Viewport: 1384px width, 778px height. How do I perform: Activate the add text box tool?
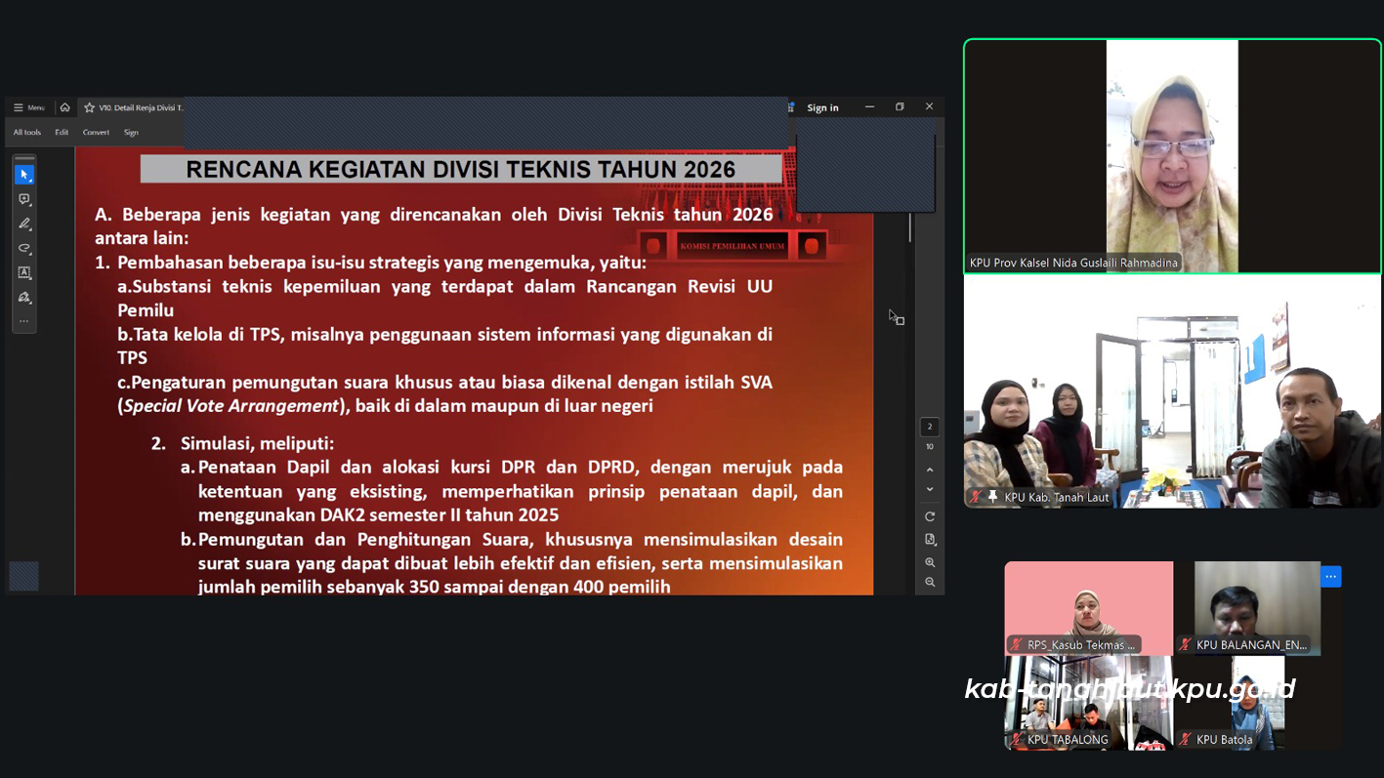tap(24, 273)
